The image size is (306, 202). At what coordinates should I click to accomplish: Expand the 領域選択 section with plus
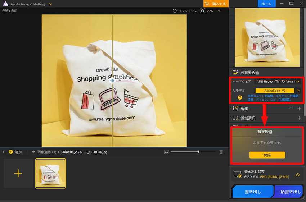299,118
